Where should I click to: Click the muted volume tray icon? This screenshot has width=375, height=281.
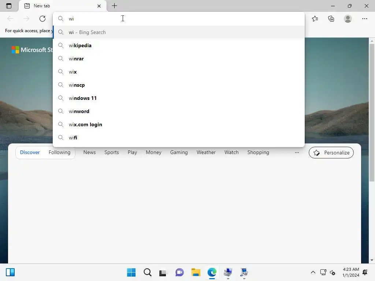tap(333, 272)
